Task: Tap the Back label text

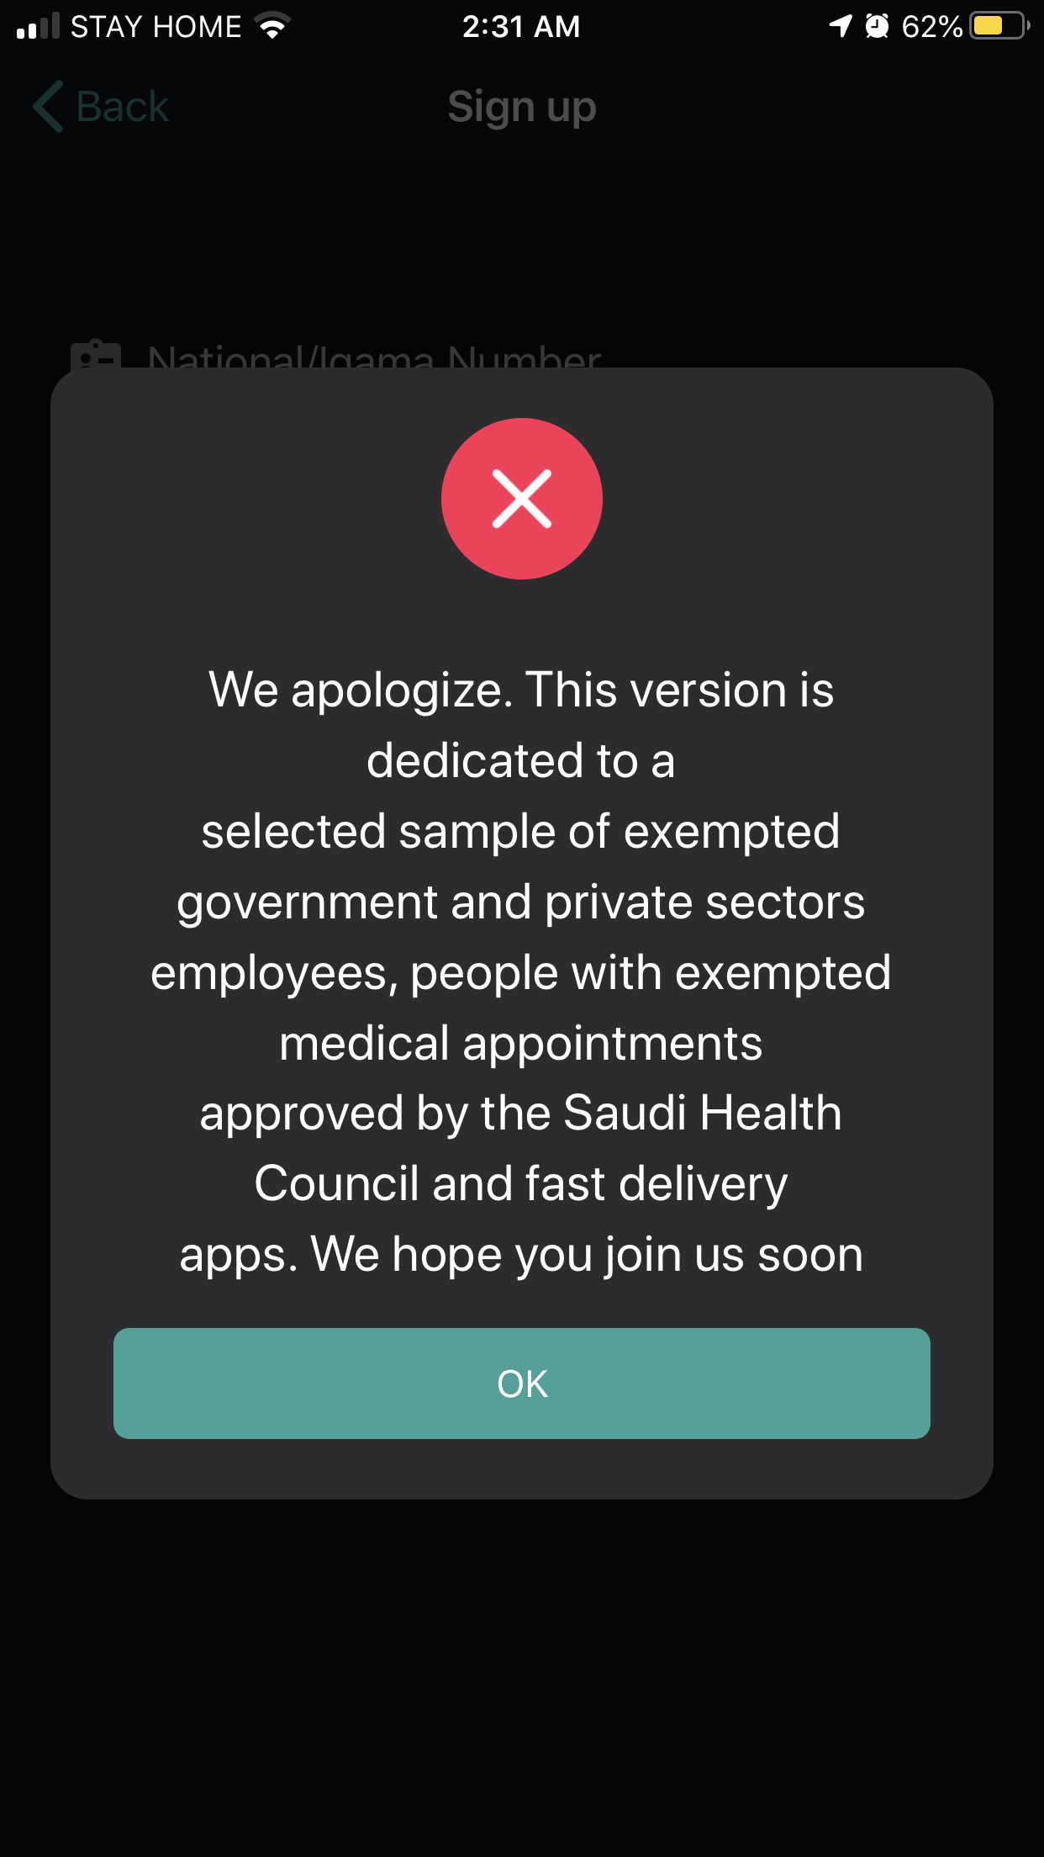Action: (x=123, y=107)
